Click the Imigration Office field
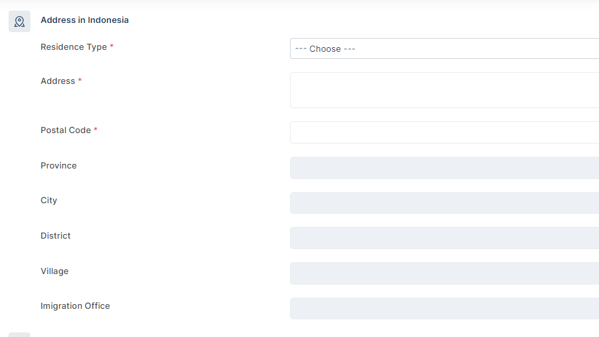Viewport: 599px width, 337px height. (x=444, y=308)
